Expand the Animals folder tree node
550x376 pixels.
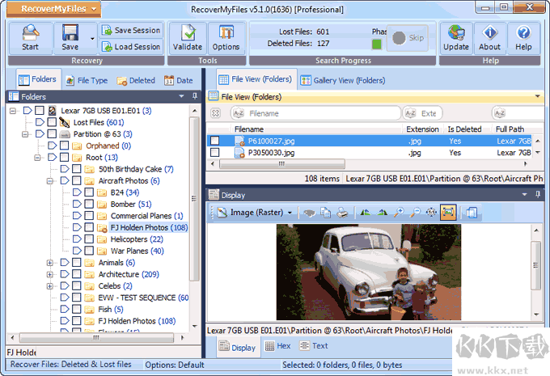point(50,263)
